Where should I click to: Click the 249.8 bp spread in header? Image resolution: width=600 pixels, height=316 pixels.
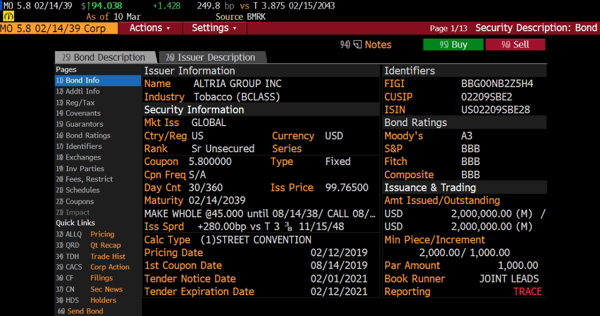click(216, 6)
